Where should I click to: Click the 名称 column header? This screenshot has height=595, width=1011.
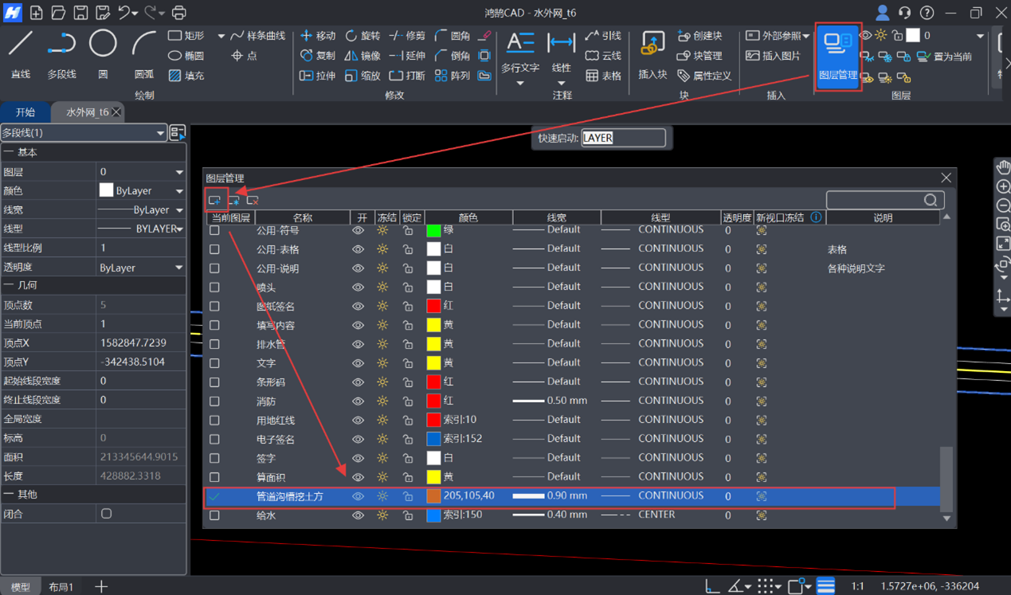click(303, 217)
